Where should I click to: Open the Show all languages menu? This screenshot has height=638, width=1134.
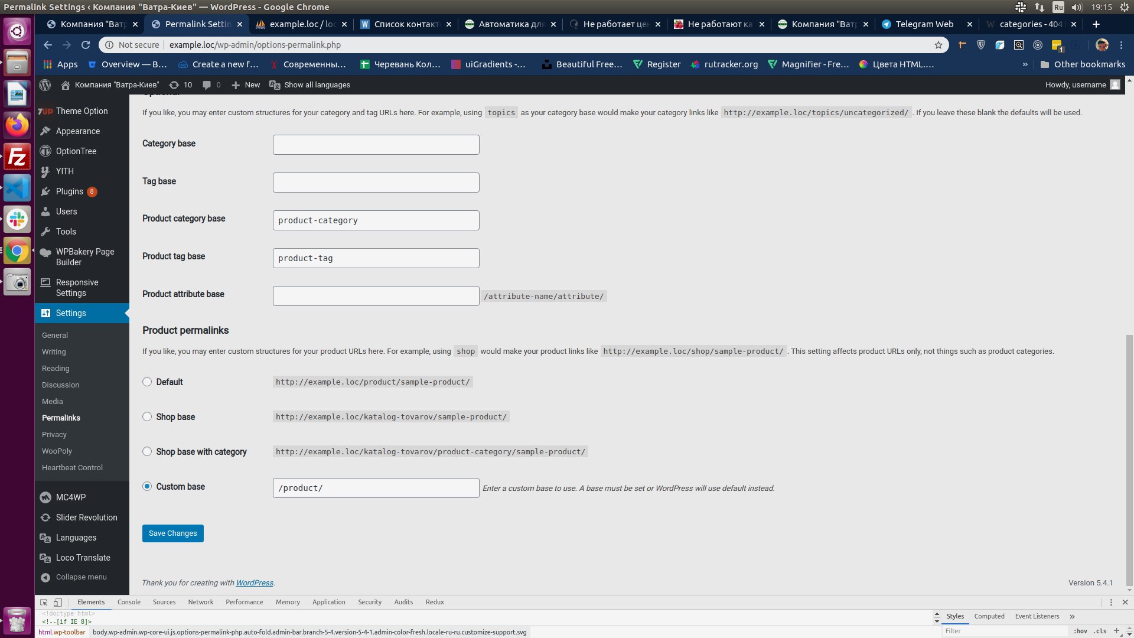click(x=310, y=85)
